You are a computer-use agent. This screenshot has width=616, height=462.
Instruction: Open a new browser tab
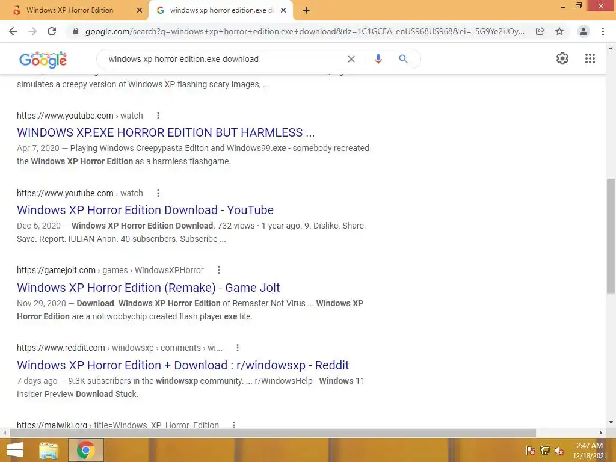tap(306, 10)
